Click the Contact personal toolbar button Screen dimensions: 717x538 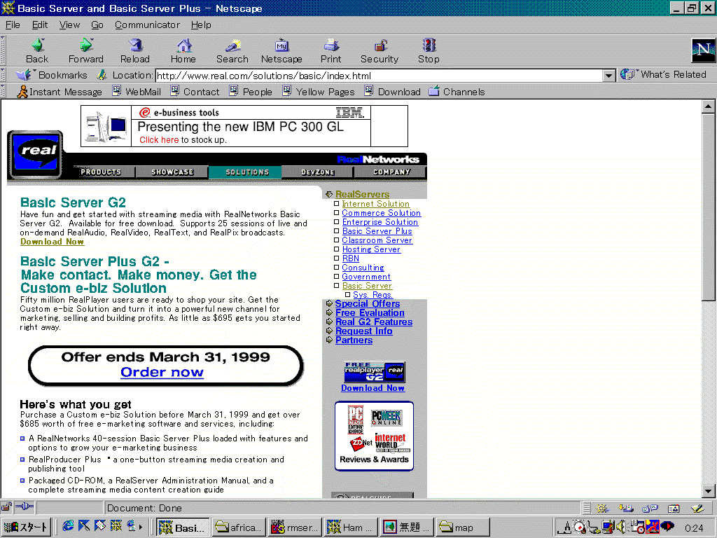(x=195, y=92)
